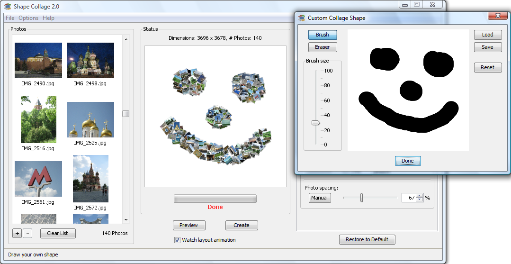
Task: Click the Brush size slider handle
Action: click(315, 123)
